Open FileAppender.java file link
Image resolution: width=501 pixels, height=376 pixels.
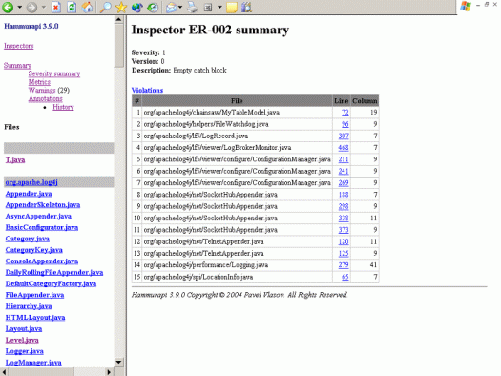pyautogui.click(x=34, y=295)
